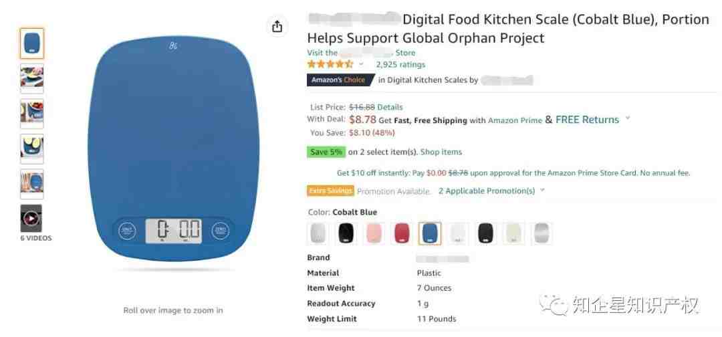The image size is (722, 337).
Task: Select the red scale color option
Action: tap(402, 233)
